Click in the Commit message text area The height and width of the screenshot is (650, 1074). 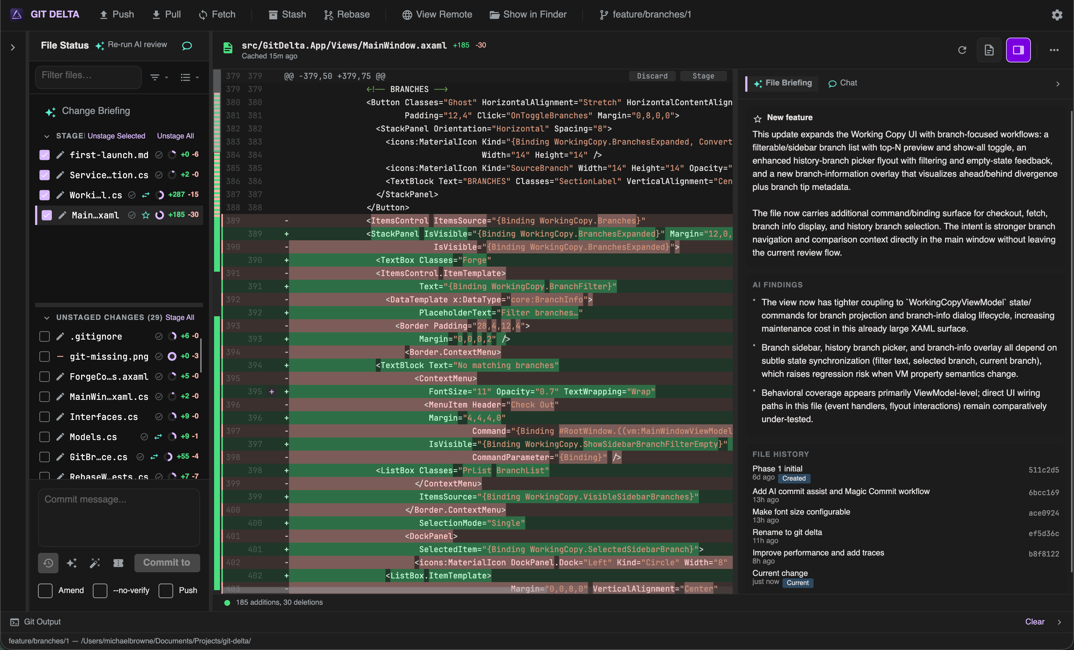pyautogui.click(x=119, y=517)
